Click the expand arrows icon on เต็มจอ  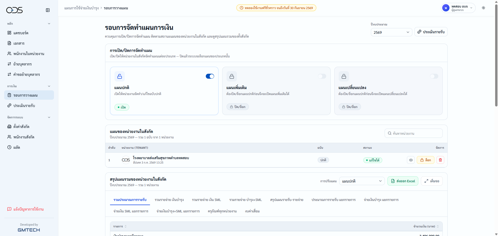coord(426,181)
